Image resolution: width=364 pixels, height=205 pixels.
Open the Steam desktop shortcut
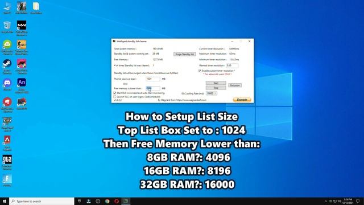coord(7,66)
